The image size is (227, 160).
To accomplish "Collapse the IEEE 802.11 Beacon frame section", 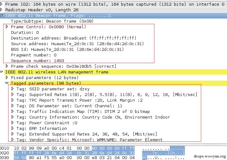I will tap(2, 15).
